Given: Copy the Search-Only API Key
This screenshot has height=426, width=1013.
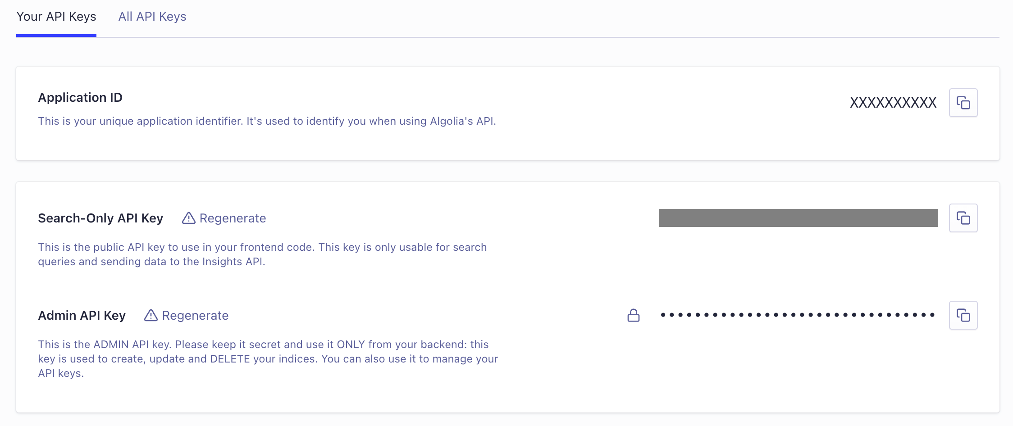Looking at the screenshot, I should 964,218.
